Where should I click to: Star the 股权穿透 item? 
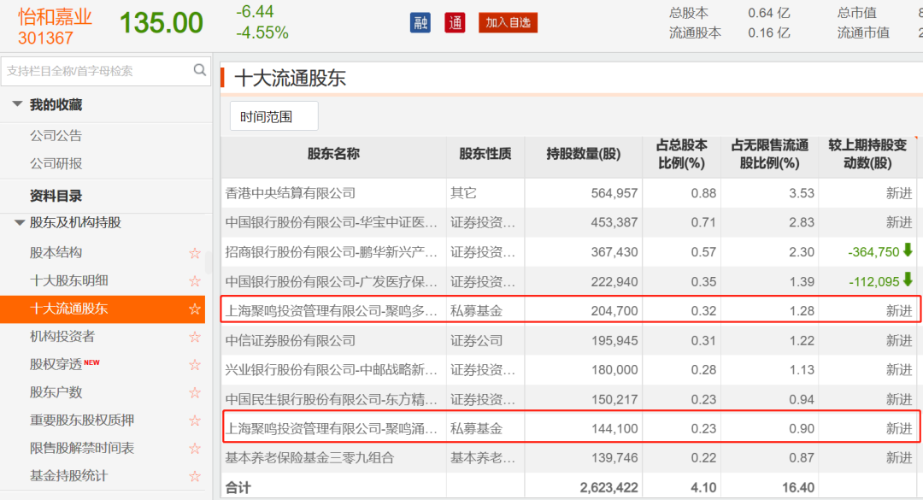click(x=195, y=365)
